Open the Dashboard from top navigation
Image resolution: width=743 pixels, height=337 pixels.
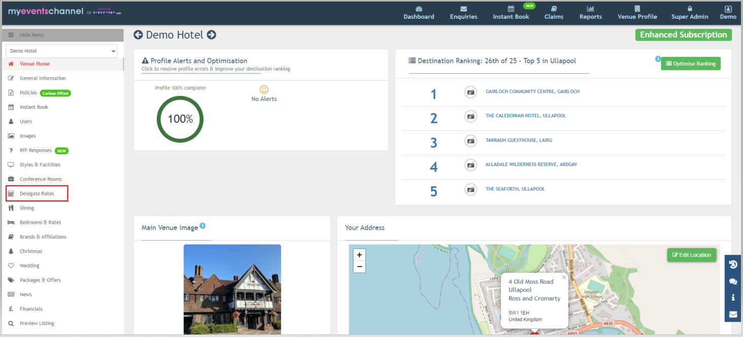(x=419, y=13)
